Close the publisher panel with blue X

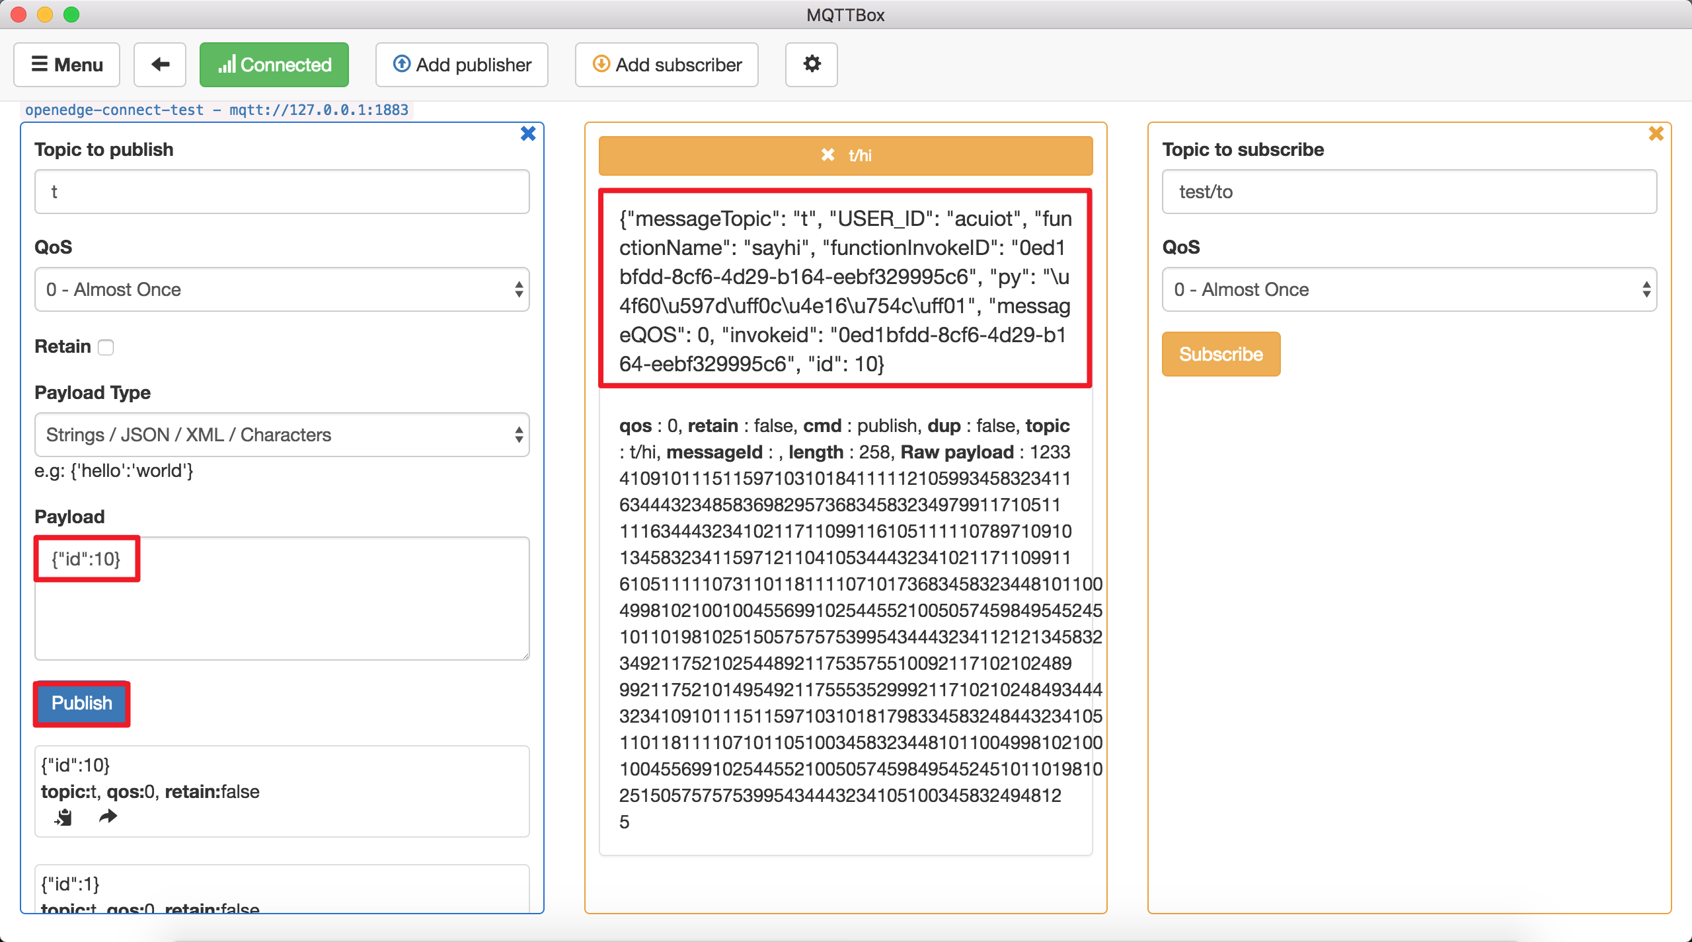click(x=527, y=133)
